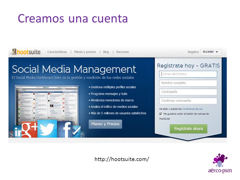
Task: Click the Registro link
Action: 193,52
